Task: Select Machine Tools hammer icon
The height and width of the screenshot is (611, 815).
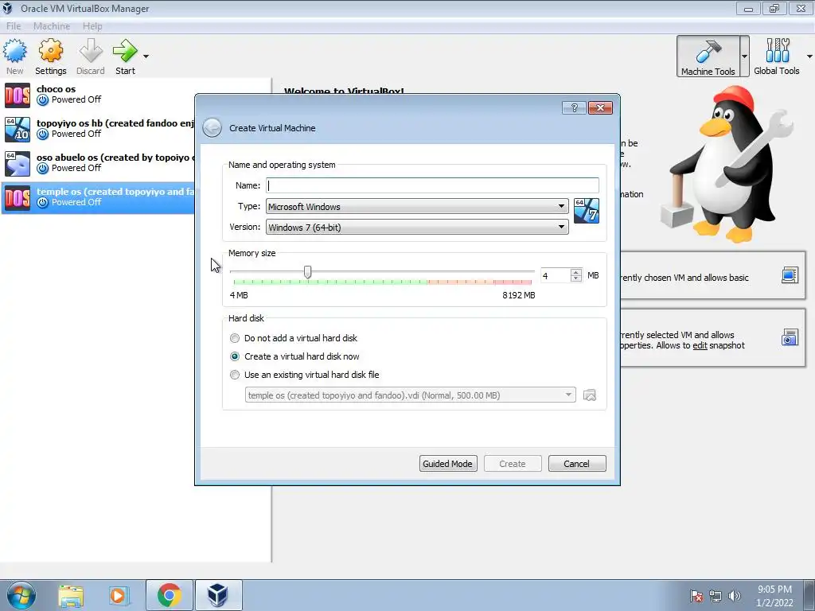Action: click(x=708, y=56)
